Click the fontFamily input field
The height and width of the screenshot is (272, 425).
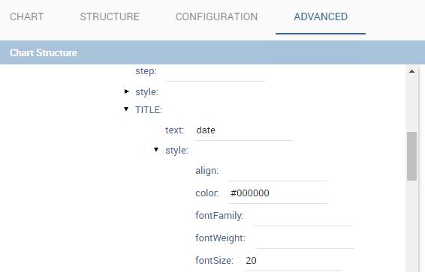tap(303, 217)
